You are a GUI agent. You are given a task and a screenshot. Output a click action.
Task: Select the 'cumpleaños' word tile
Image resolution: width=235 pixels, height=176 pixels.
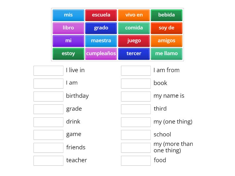tap(101, 54)
